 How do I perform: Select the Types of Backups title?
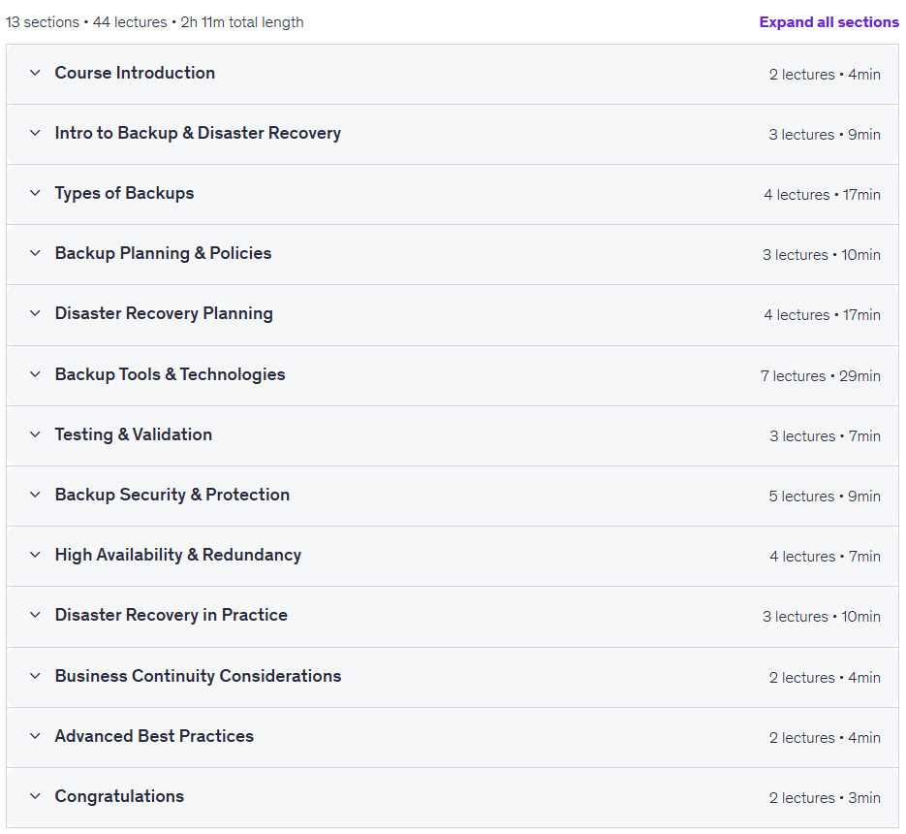(124, 193)
